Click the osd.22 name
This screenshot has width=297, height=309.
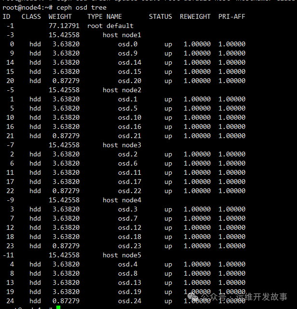pos(130,191)
